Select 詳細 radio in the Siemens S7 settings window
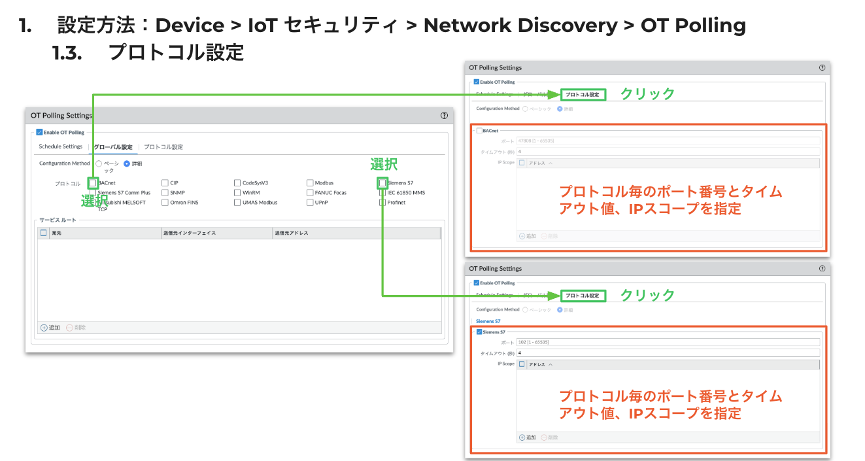The image size is (865, 461). (560, 310)
